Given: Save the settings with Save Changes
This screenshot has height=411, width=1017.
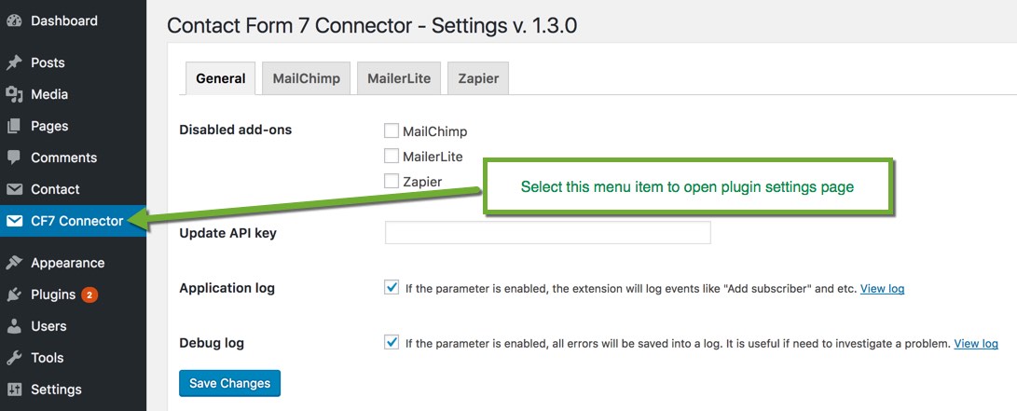Looking at the screenshot, I should click(229, 383).
